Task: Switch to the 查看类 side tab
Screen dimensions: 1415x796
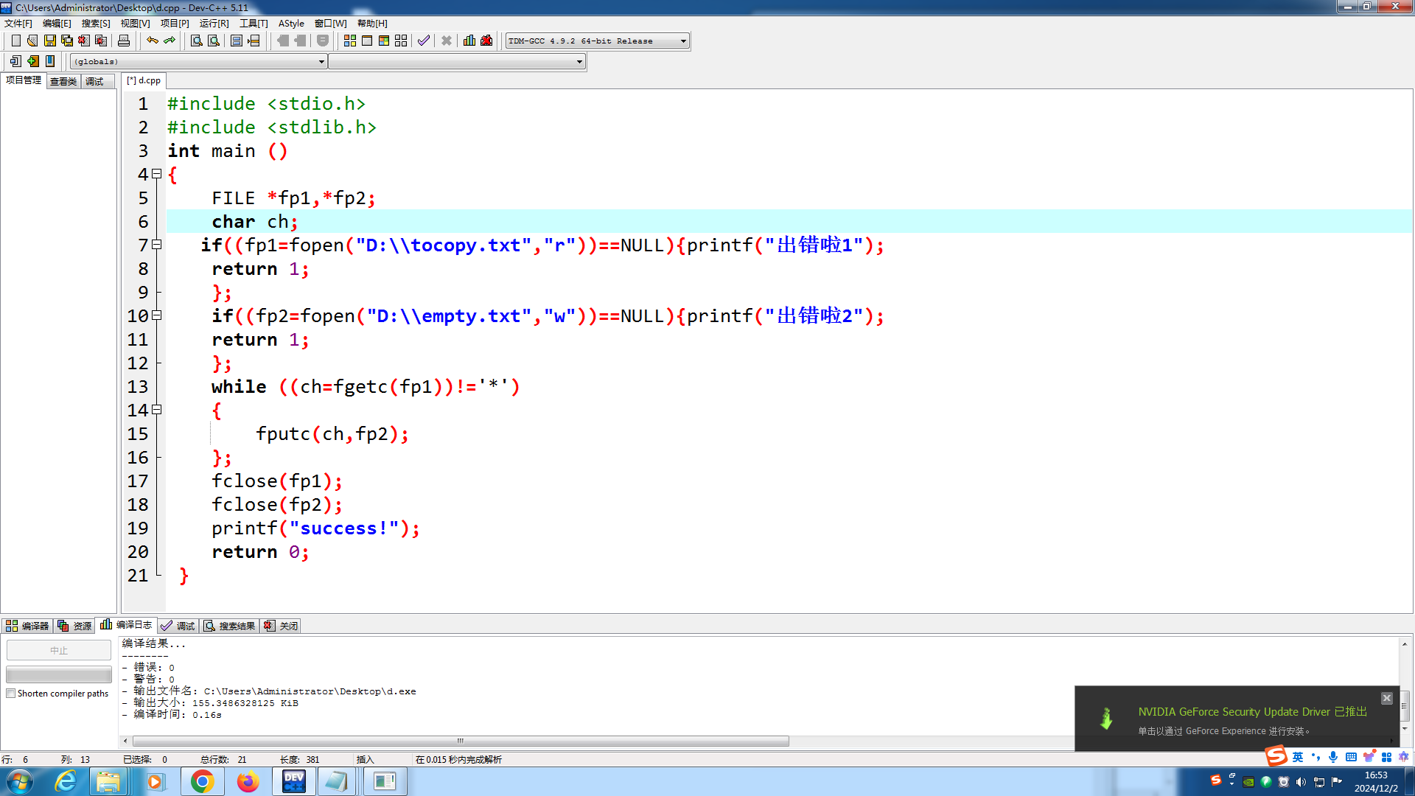Action: (63, 81)
